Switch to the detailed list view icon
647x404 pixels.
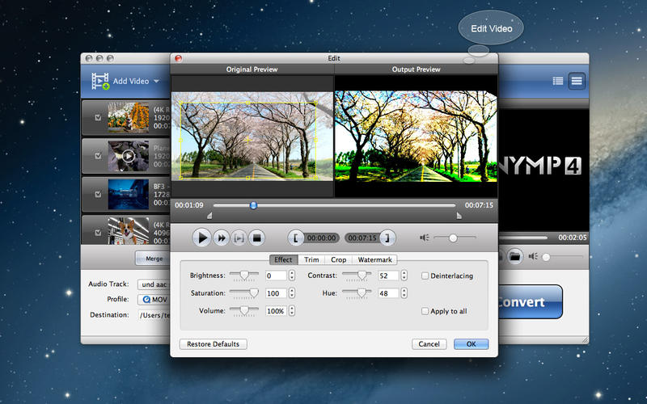[x=558, y=81]
